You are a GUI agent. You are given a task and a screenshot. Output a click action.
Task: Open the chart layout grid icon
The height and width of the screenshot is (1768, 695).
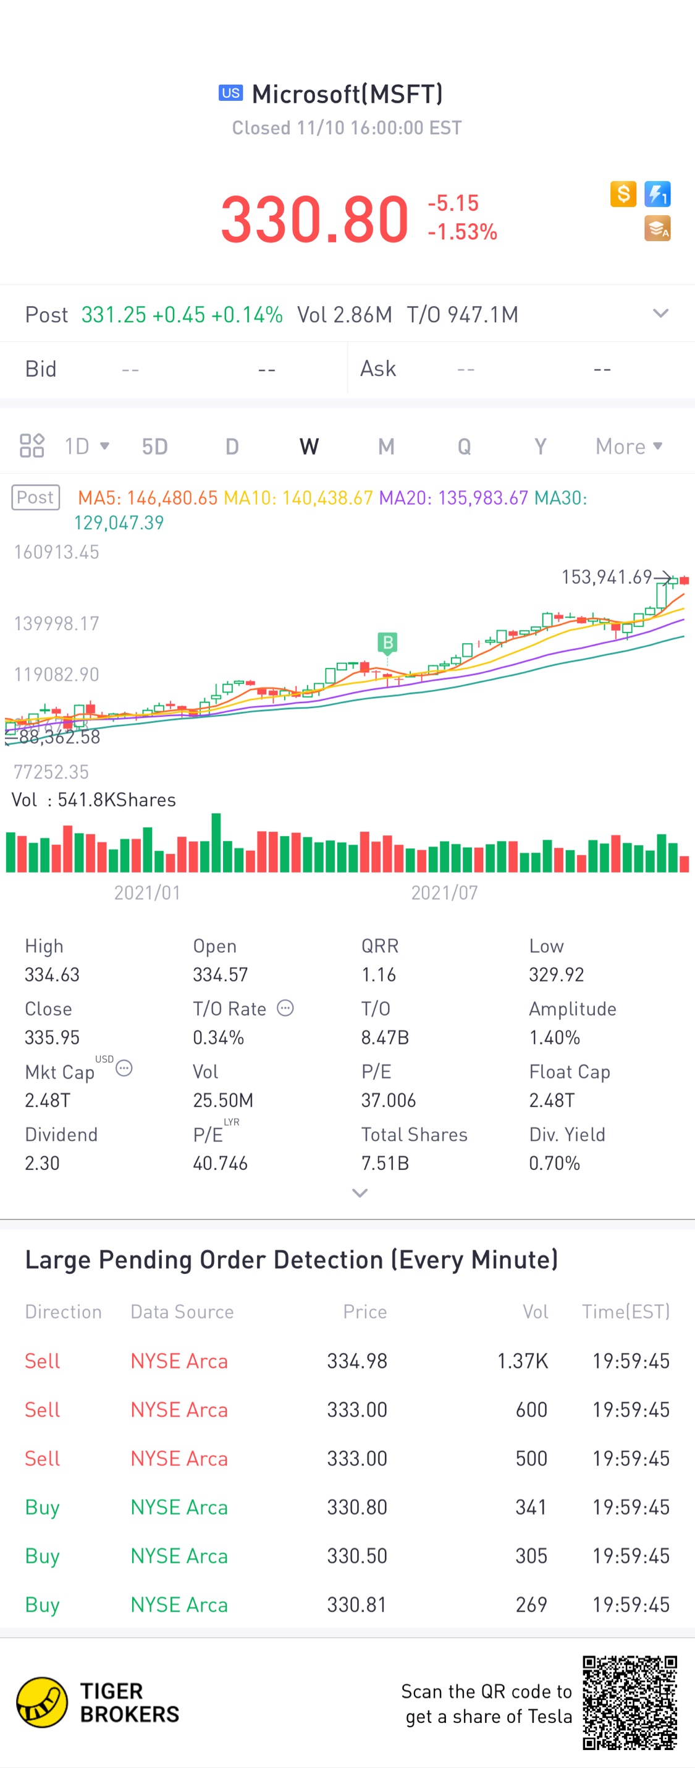32,446
